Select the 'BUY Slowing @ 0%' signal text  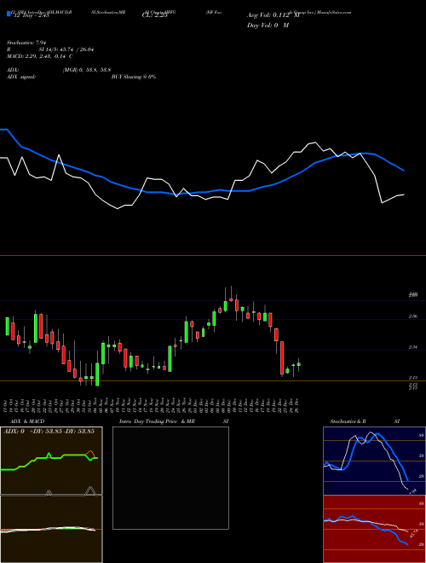click(x=134, y=77)
